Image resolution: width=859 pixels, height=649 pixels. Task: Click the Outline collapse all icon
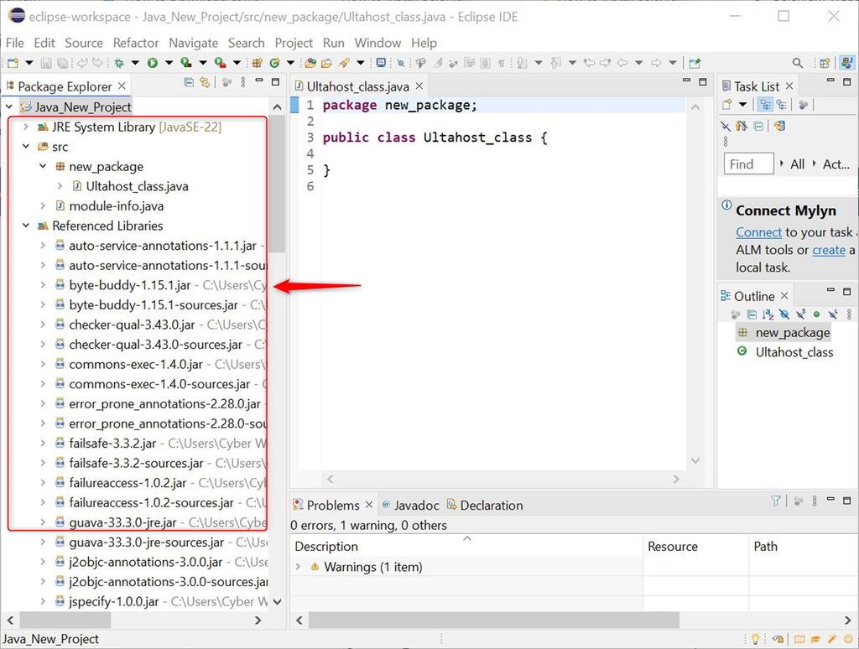[x=752, y=314]
